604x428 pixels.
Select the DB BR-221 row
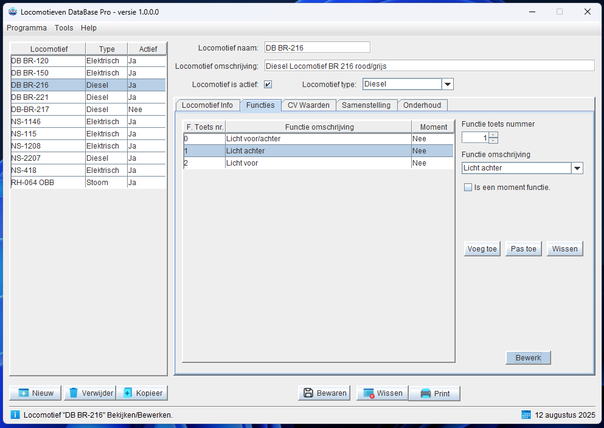[x=88, y=97]
